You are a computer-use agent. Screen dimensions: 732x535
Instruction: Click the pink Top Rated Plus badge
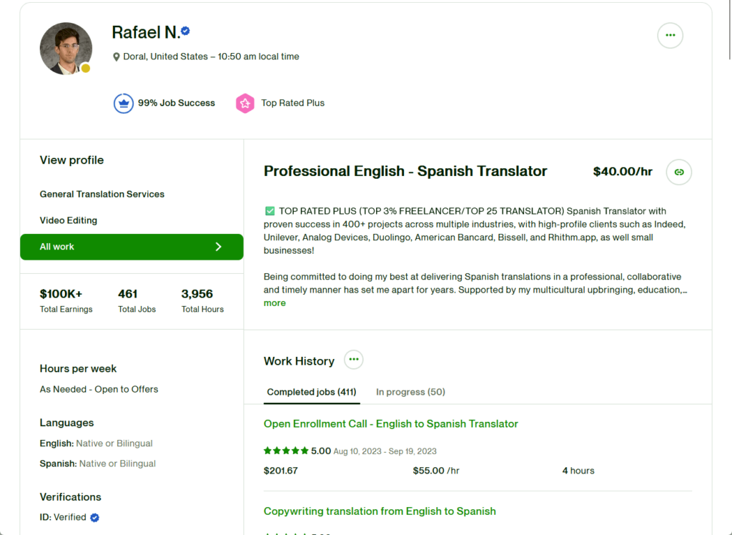coord(245,103)
